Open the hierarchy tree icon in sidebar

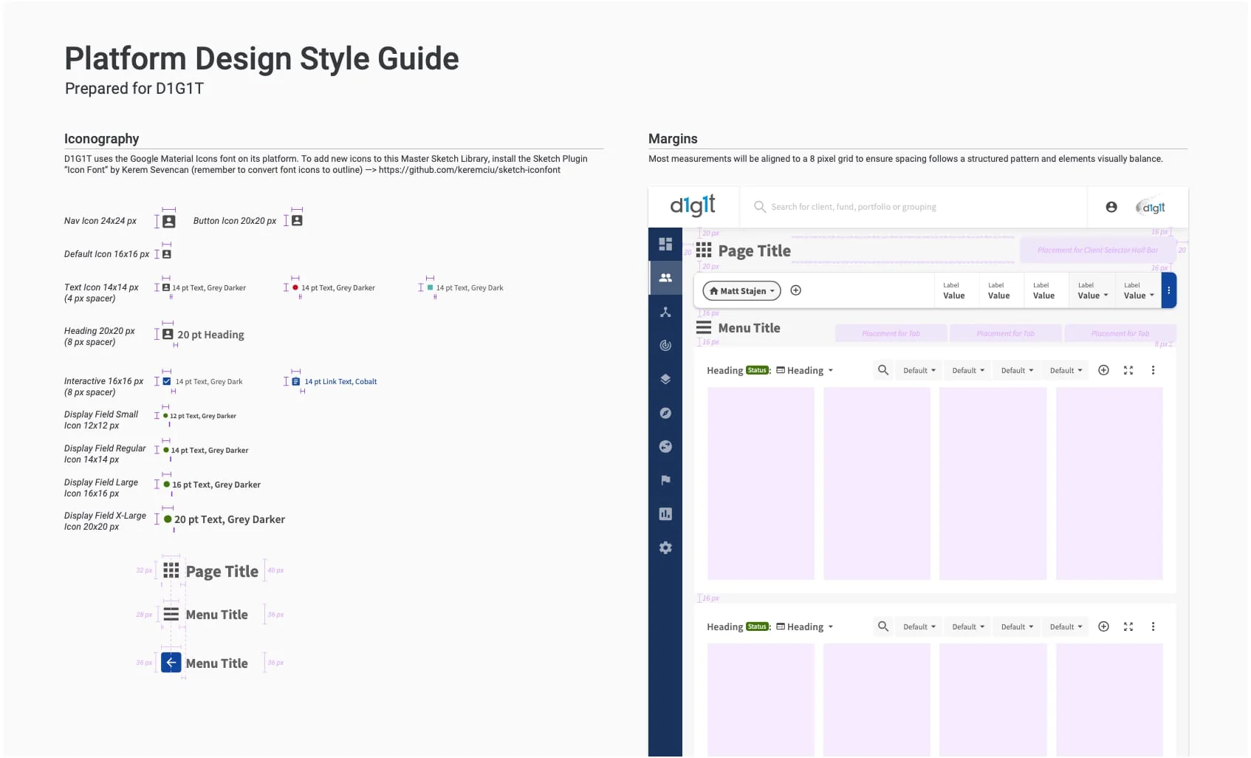click(x=665, y=312)
